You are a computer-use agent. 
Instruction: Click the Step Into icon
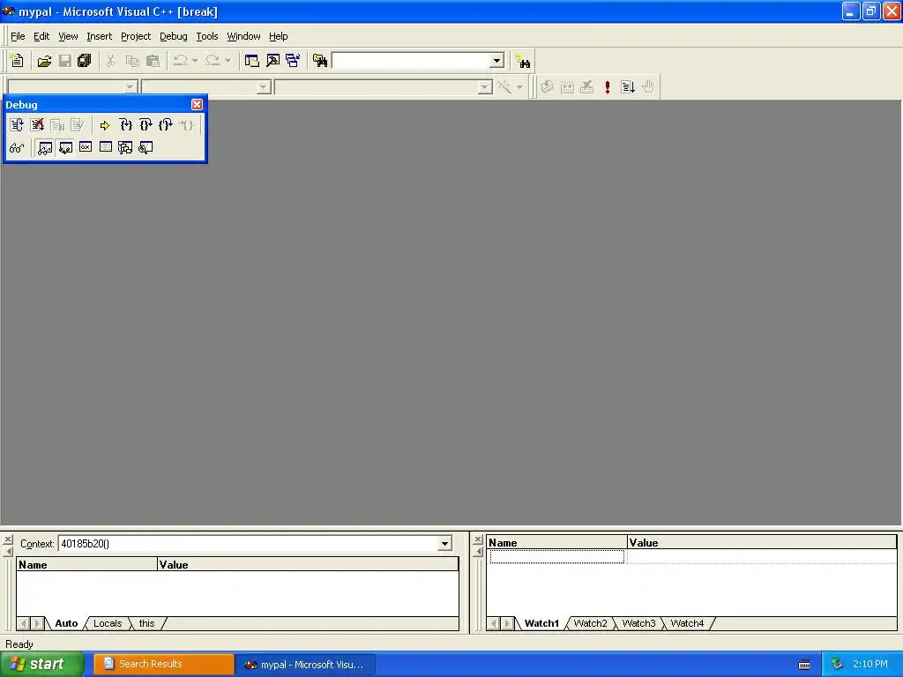point(125,125)
